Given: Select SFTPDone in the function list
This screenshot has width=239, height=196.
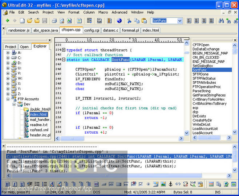Looking at the screenshot, I should [x=200, y=74].
